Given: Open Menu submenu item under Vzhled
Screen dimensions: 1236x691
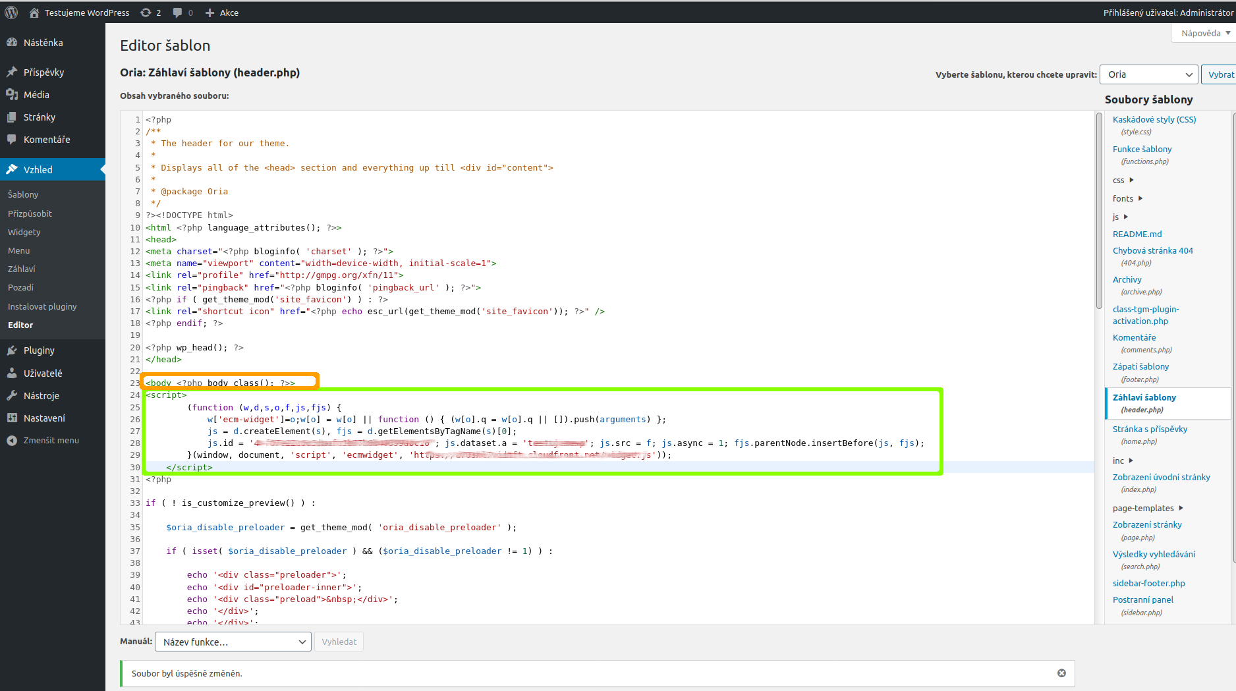Looking at the screenshot, I should tap(19, 250).
